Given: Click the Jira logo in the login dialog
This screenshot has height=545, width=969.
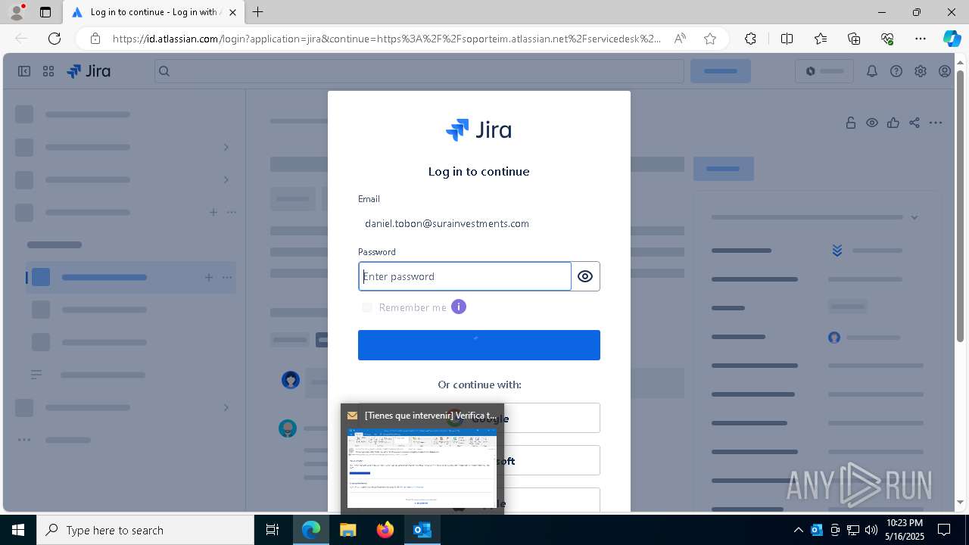Looking at the screenshot, I should click(479, 130).
